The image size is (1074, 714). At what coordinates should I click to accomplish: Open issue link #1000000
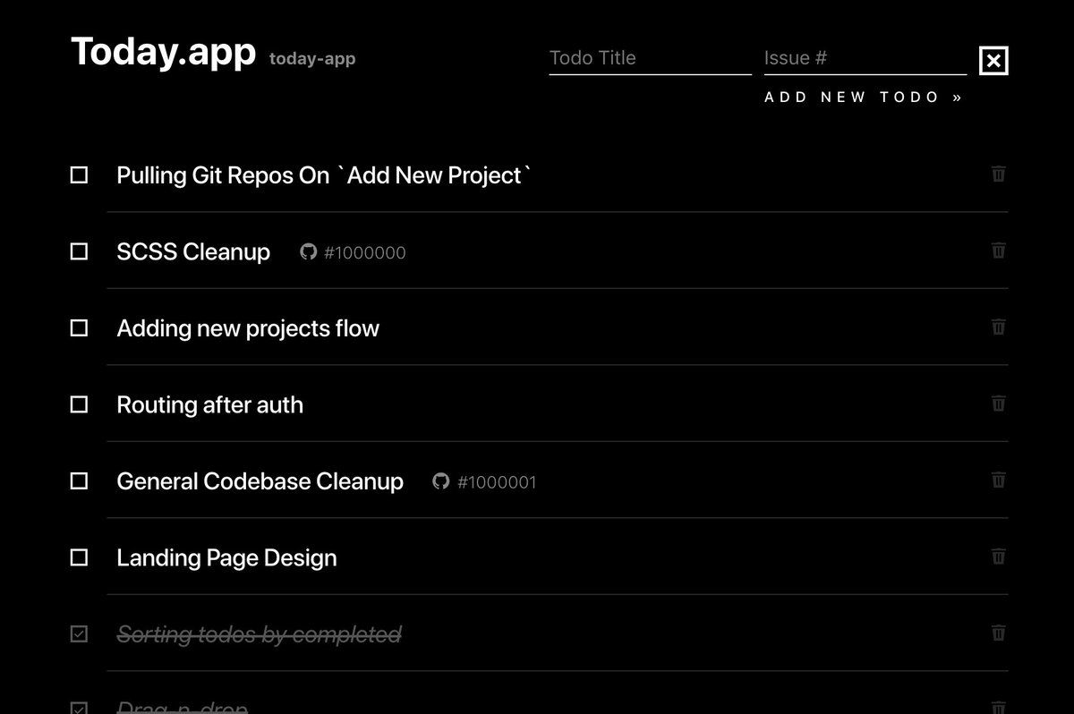364,253
